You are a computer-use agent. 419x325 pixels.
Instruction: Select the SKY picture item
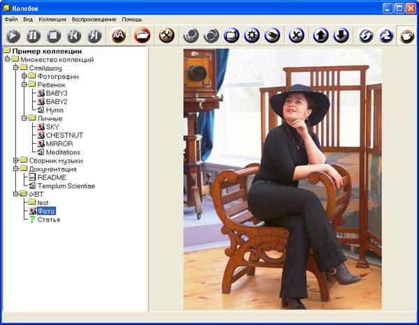pyautogui.click(x=52, y=127)
